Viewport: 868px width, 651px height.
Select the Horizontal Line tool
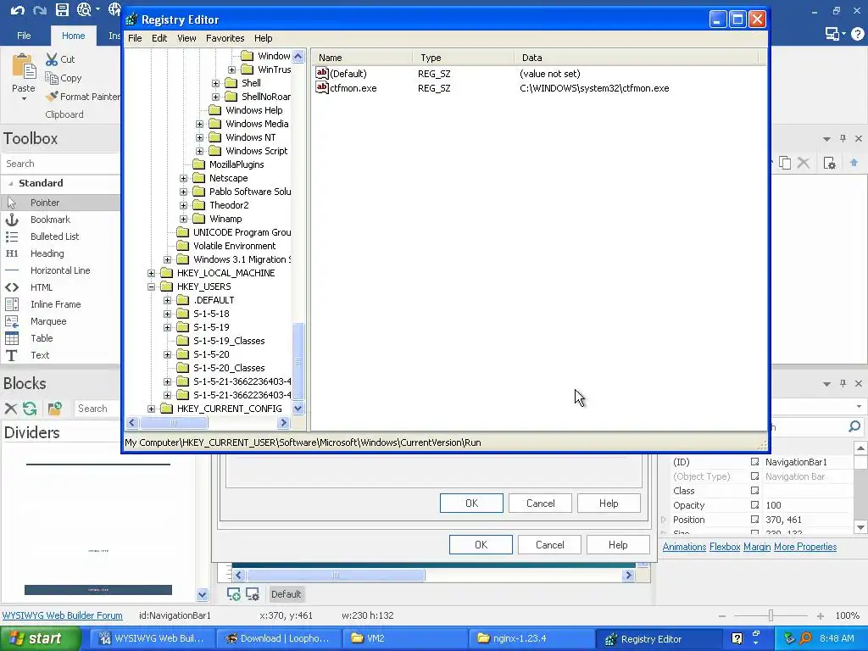click(60, 270)
